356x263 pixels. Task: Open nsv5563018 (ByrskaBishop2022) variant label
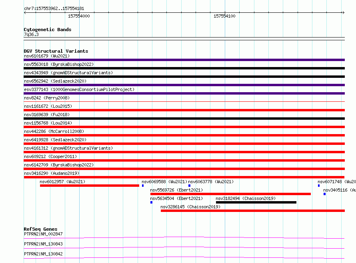(x=59, y=64)
